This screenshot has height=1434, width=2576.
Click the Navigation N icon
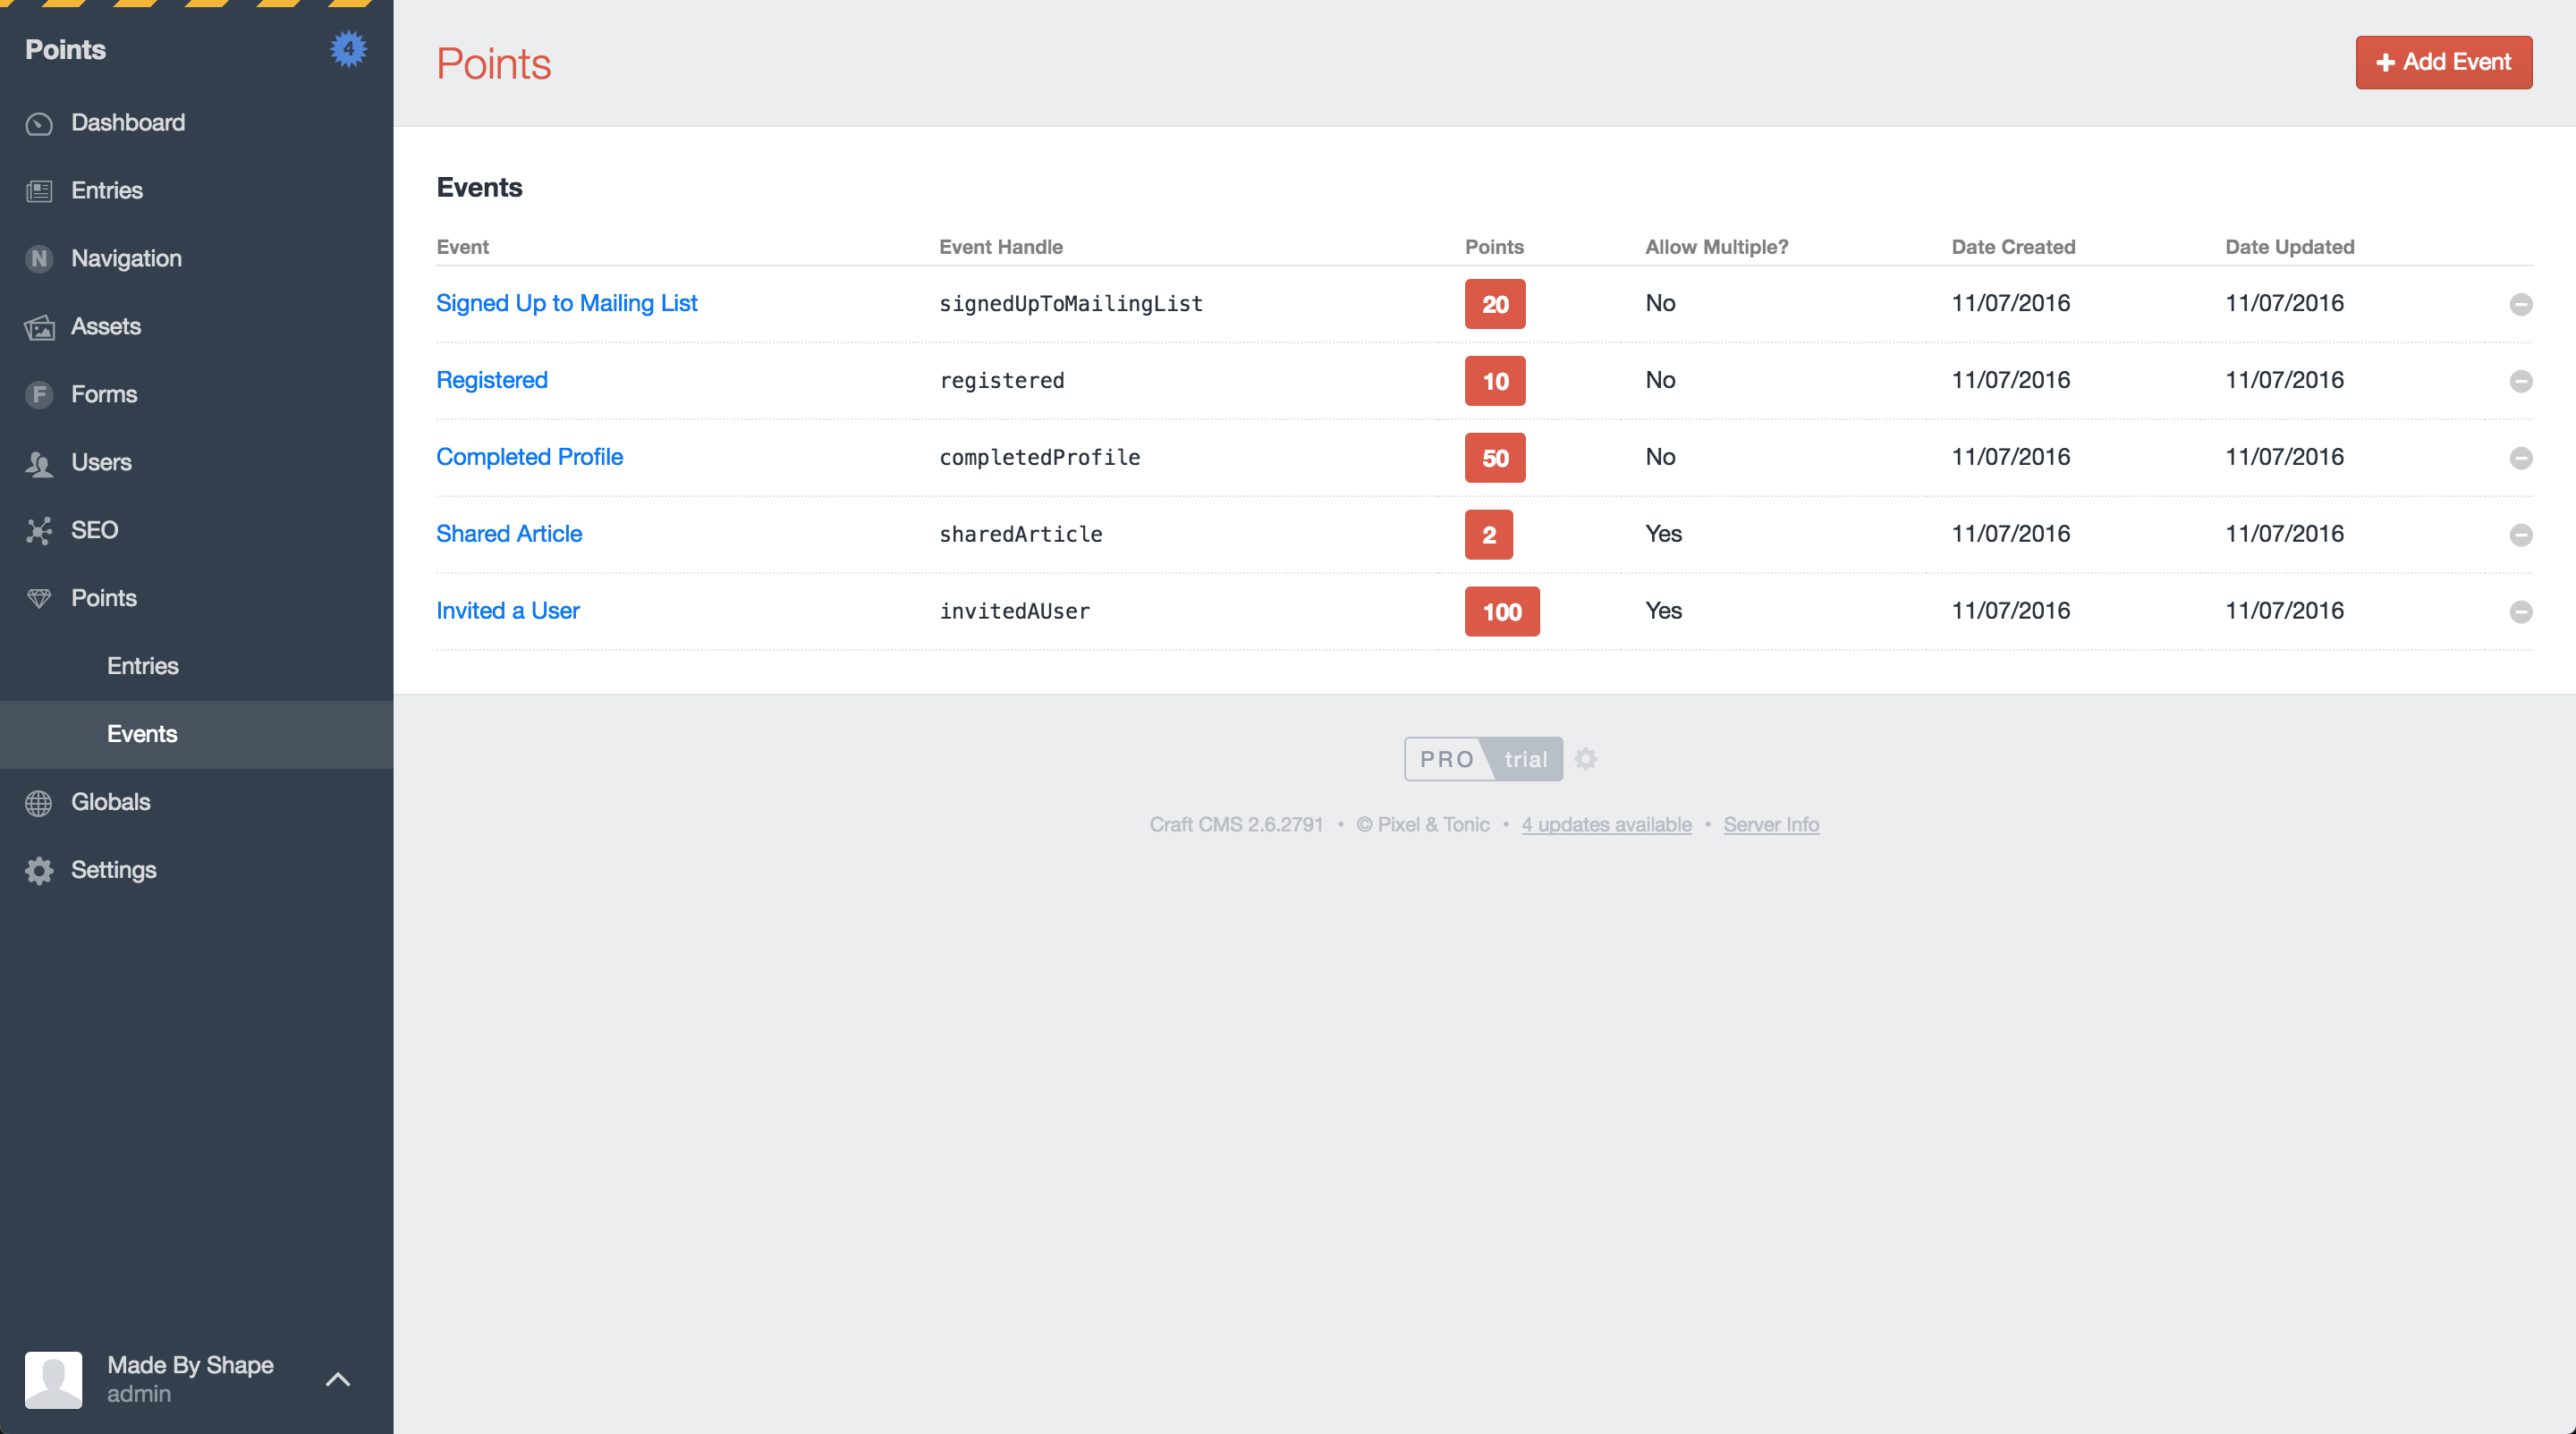click(39, 259)
